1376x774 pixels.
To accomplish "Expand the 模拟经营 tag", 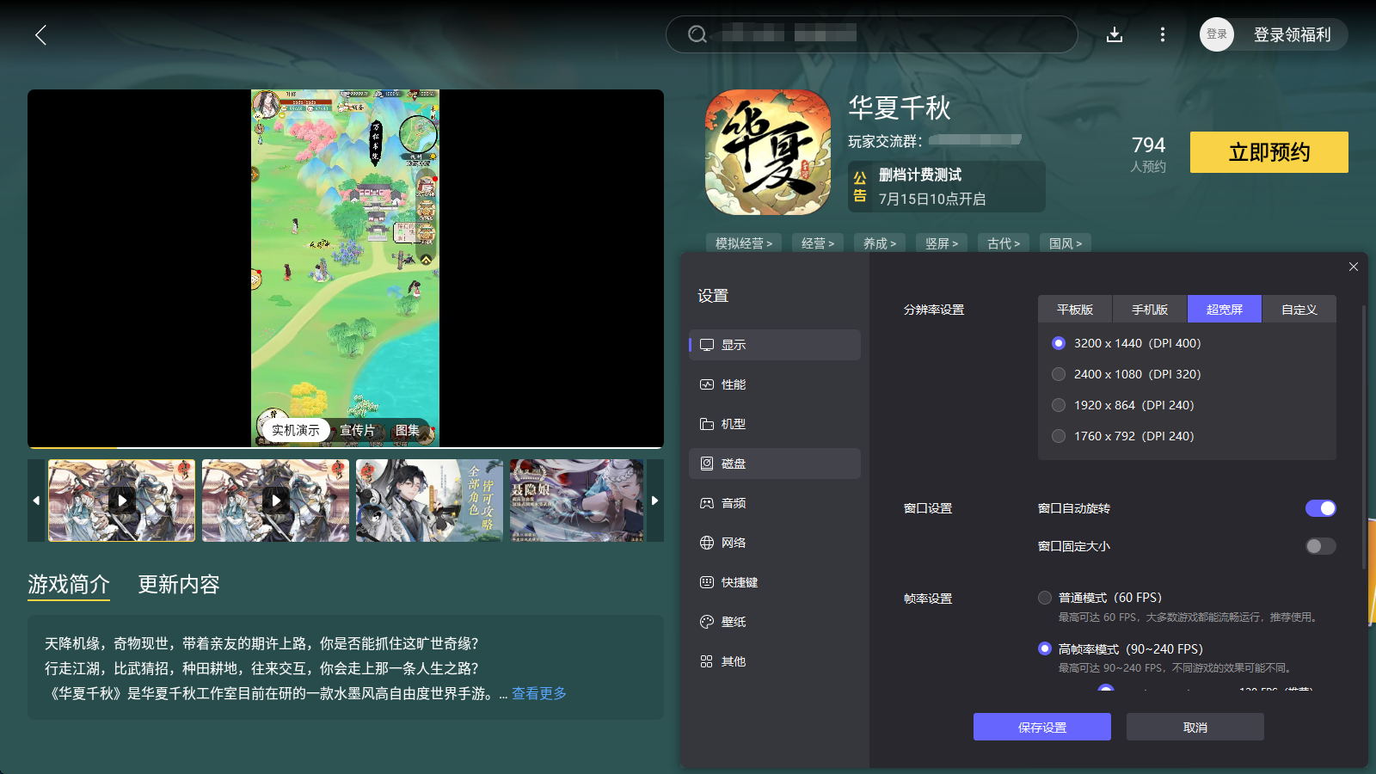I will pos(744,243).
